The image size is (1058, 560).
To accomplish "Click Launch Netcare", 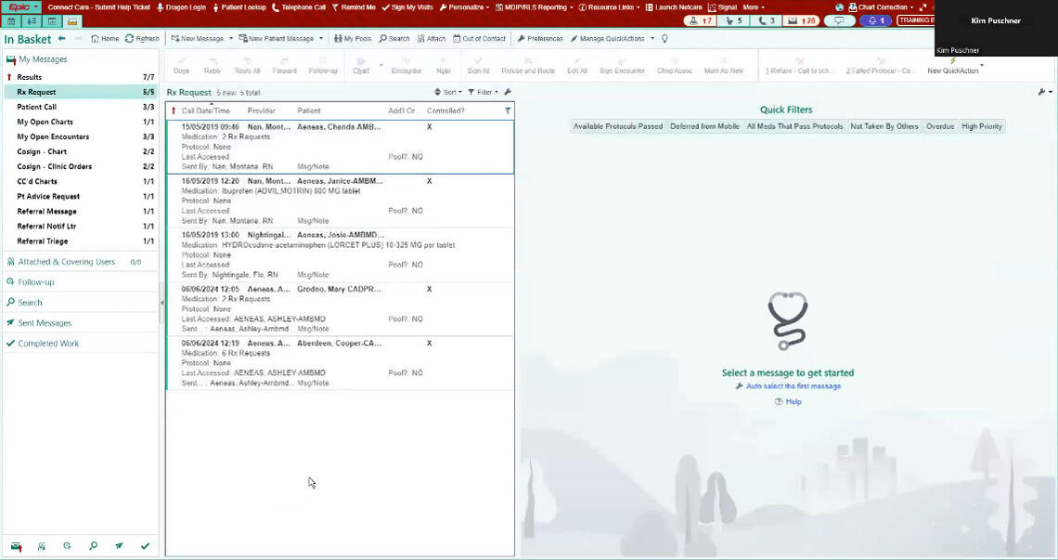I will pyautogui.click(x=674, y=7).
